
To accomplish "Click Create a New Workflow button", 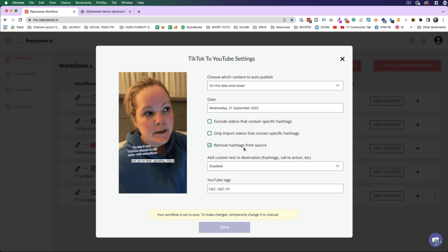I will tap(407, 66).
